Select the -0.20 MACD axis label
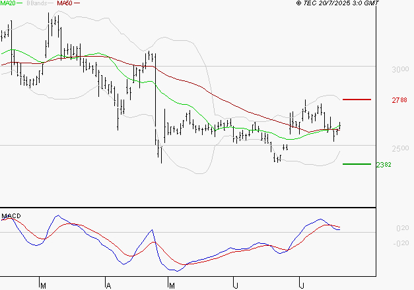 click(x=400, y=243)
